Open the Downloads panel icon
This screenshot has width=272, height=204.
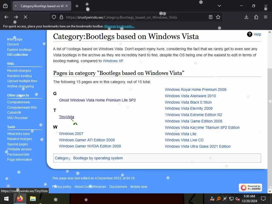(x=246, y=17)
